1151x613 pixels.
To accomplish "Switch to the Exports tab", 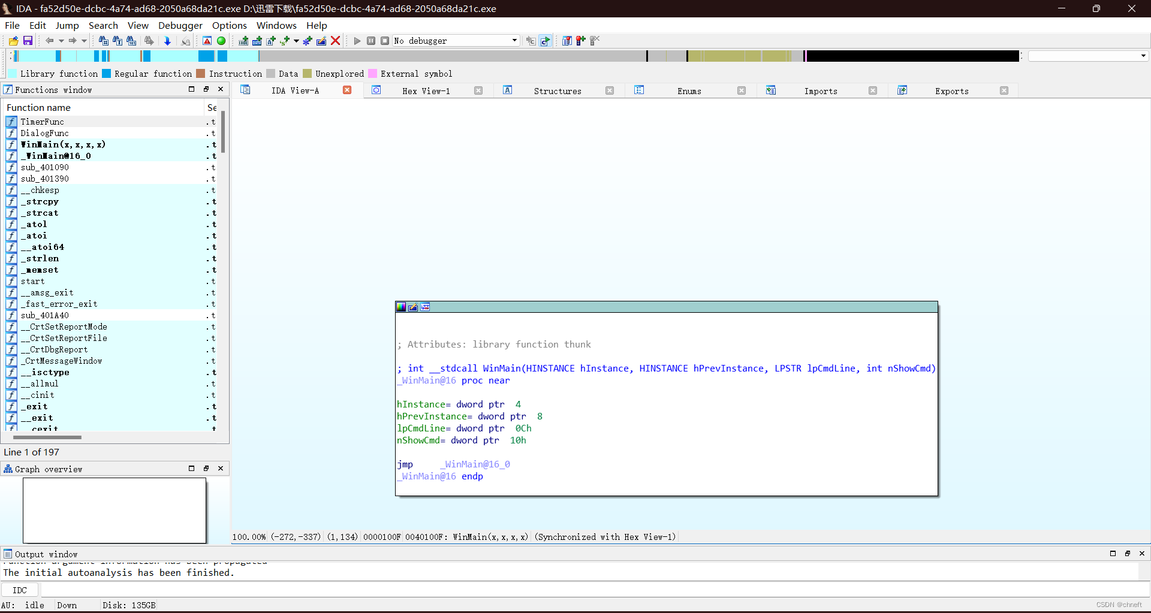I will [952, 90].
